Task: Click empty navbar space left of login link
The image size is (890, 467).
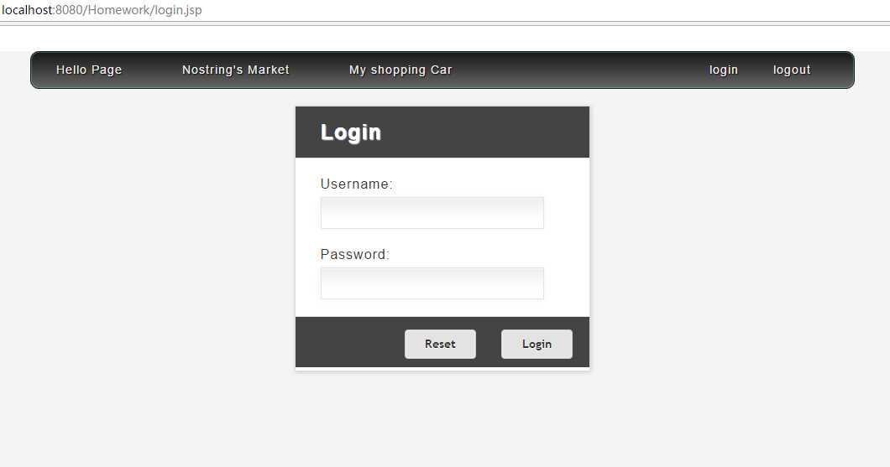Action: point(579,70)
